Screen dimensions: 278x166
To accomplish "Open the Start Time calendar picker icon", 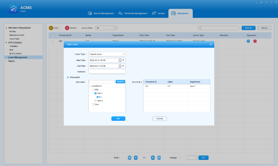I will (x=121, y=60).
